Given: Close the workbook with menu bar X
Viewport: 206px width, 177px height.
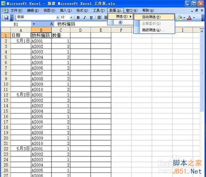Looking at the screenshot, I should [202, 10].
